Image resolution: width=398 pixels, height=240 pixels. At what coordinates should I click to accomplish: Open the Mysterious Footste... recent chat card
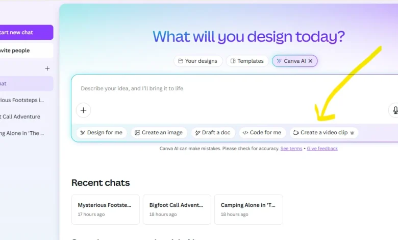[106, 209]
